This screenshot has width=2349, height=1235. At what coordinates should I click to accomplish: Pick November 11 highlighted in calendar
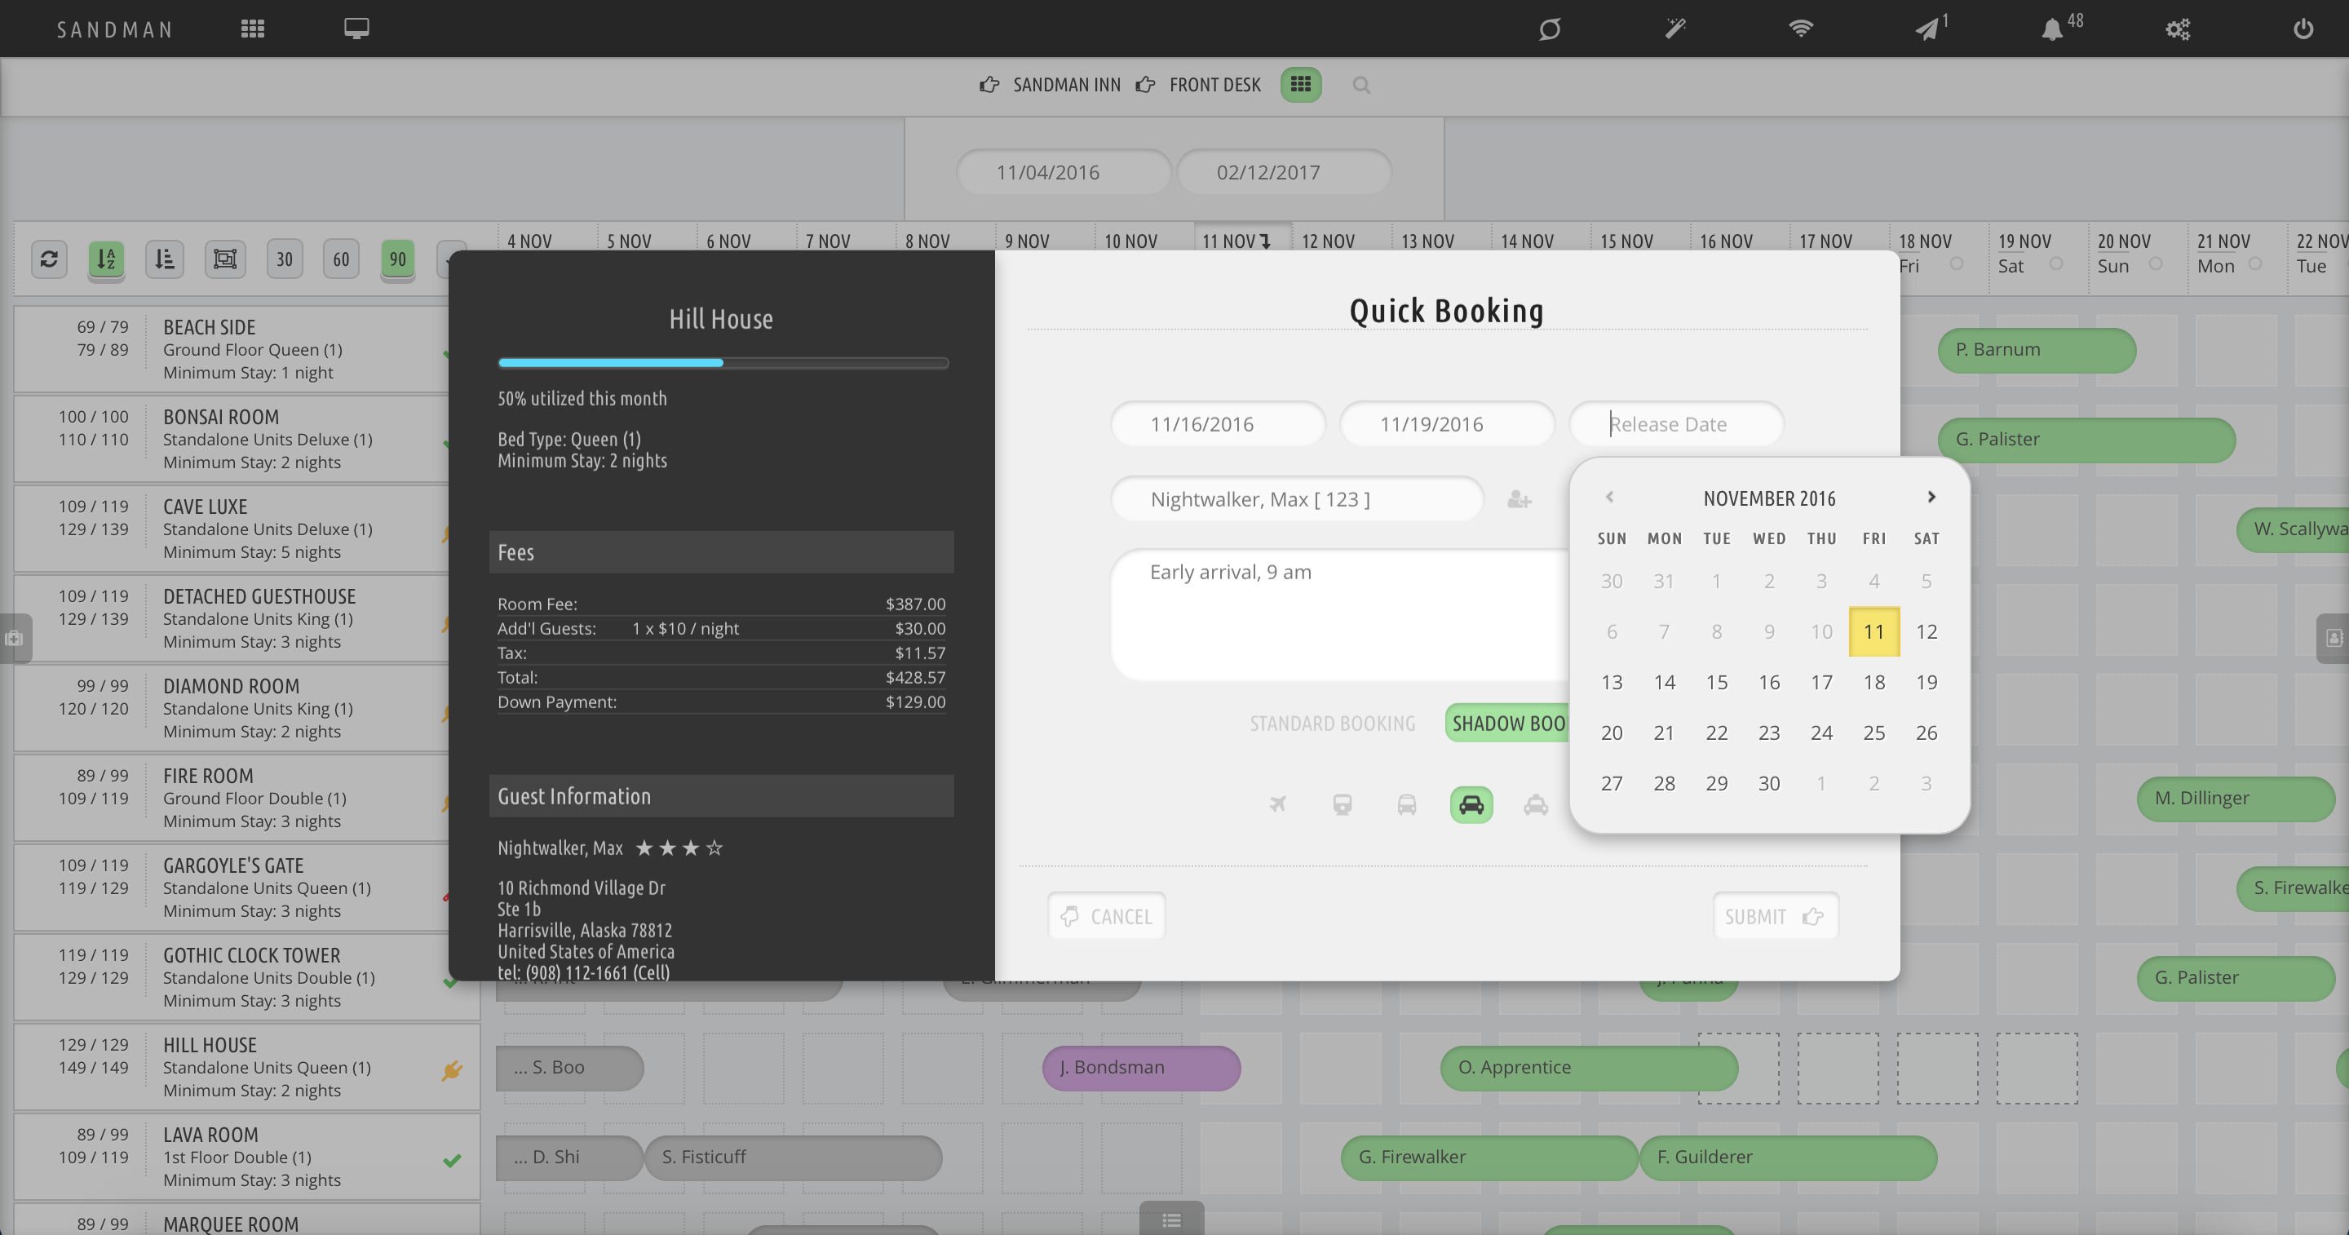pyautogui.click(x=1874, y=631)
